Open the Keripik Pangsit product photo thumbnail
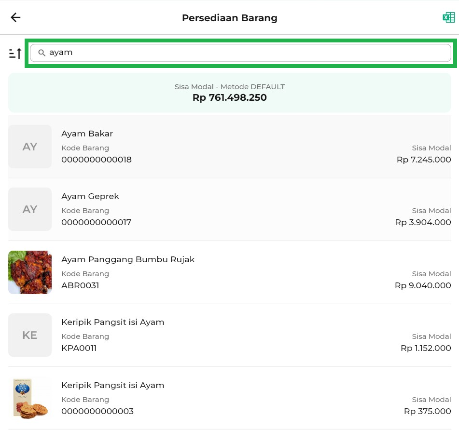Image resolution: width=459 pixels, height=430 pixels. coord(30,398)
